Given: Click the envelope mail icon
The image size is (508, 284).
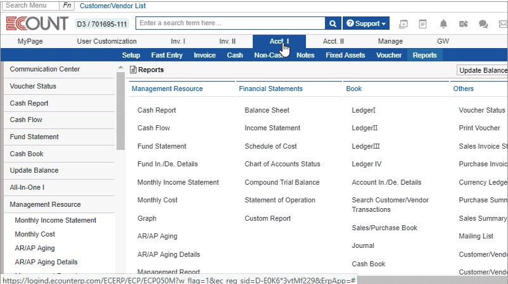Looking at the screenshot, I should click(503, 24).
